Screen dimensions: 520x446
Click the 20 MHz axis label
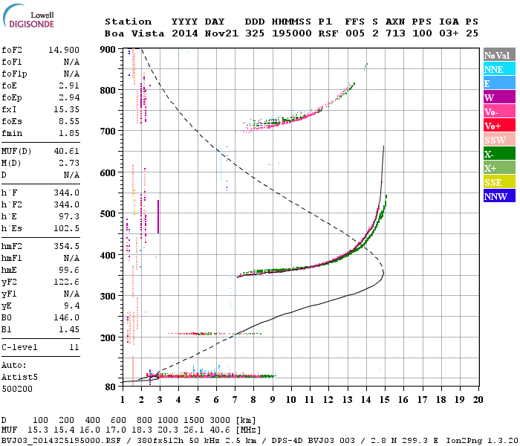478,400
